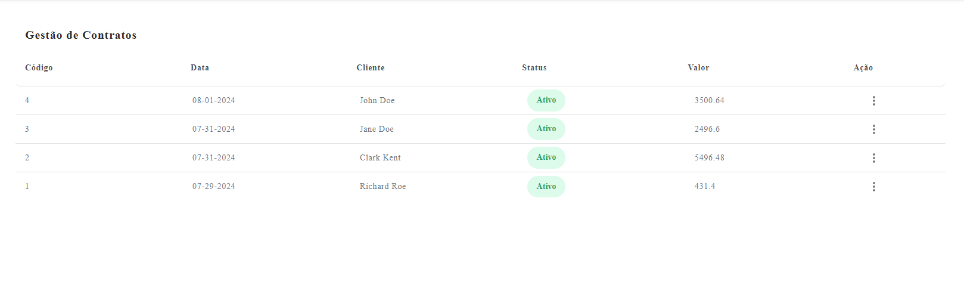This screenshot has height=288, width=964.
Task: Select the Clark Kent client cell
Action: (x=380, y=158)
